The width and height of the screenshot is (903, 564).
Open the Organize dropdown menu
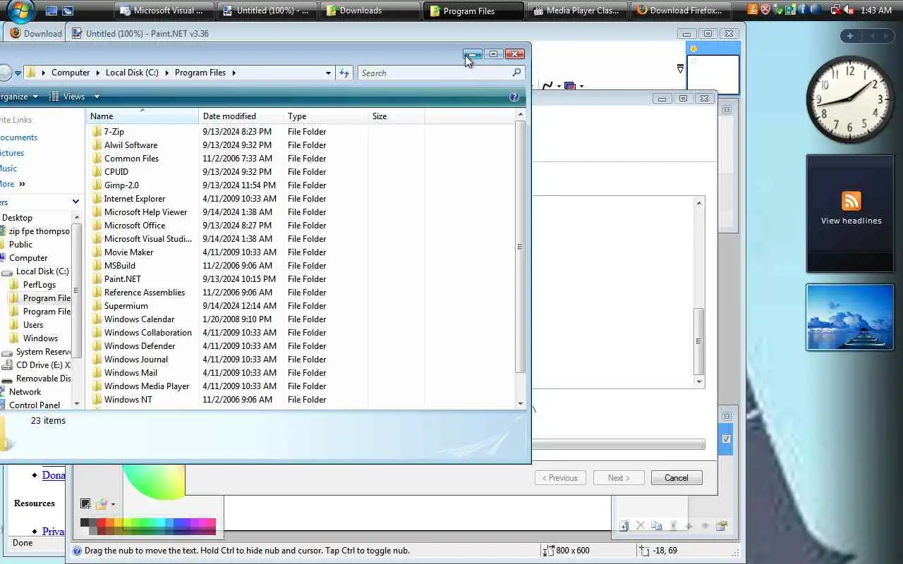point(19,97)
